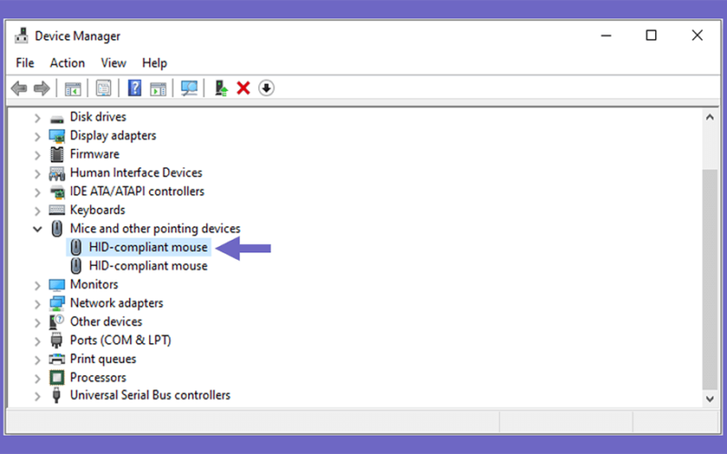The image size is (727, 454).
Task: Expand the IDE ATA/ATAPI controllers node
Action: [x=37, y=192]
